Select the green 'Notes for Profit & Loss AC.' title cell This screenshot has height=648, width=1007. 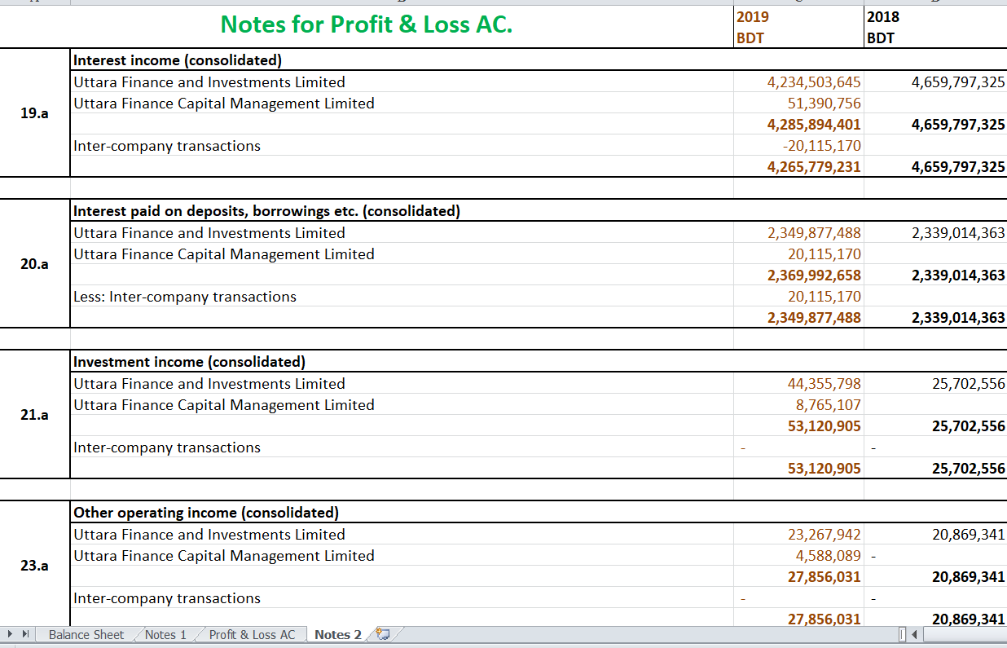pos(366,24)
